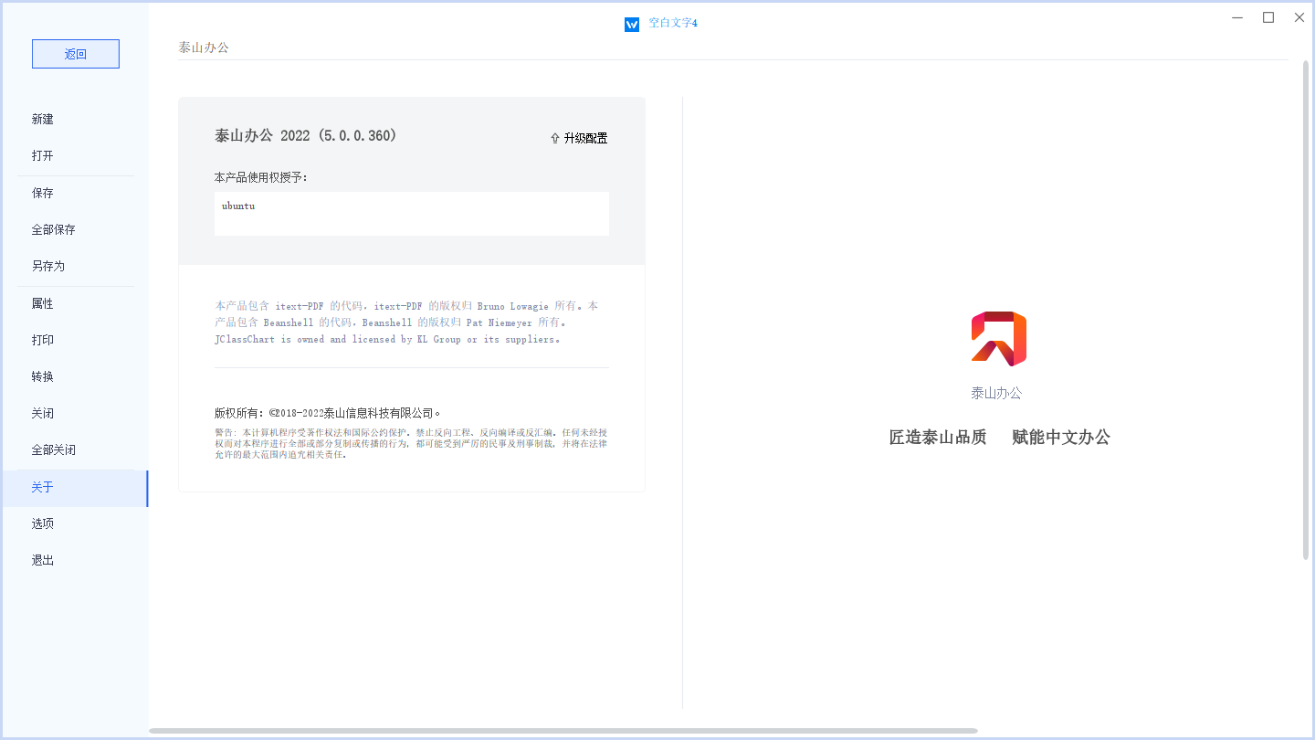Select the highlighted 关于 entry
1315x740 pixels.
point(74,488)
